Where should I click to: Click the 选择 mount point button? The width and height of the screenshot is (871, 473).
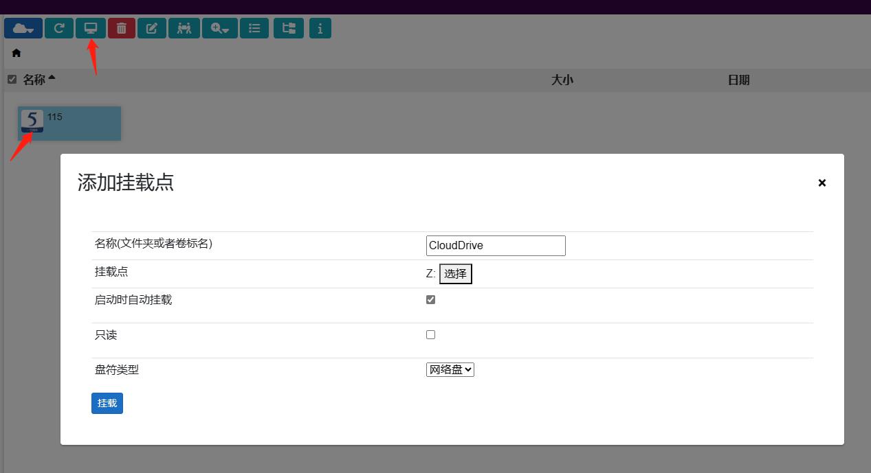pos(456,274)
